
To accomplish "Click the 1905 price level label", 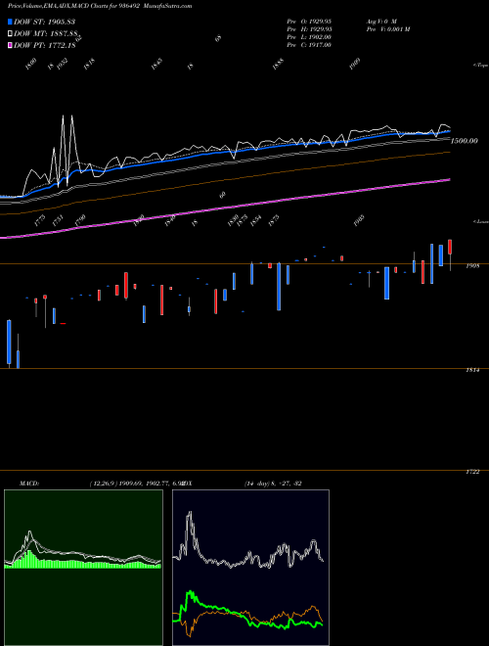I will coord(472,266).
